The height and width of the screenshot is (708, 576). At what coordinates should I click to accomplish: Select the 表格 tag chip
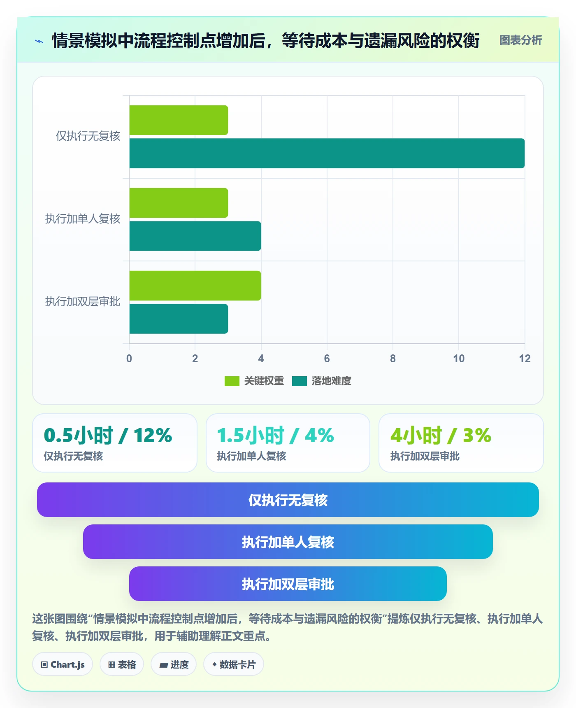click(x=122, y=664)
